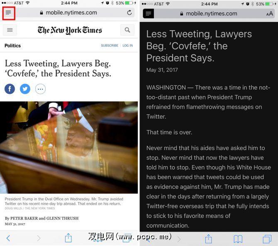Viewport: 278px width, 246px height.
Task: Enable Reader view icon in left address bar
Action: (x=9, y=13)
